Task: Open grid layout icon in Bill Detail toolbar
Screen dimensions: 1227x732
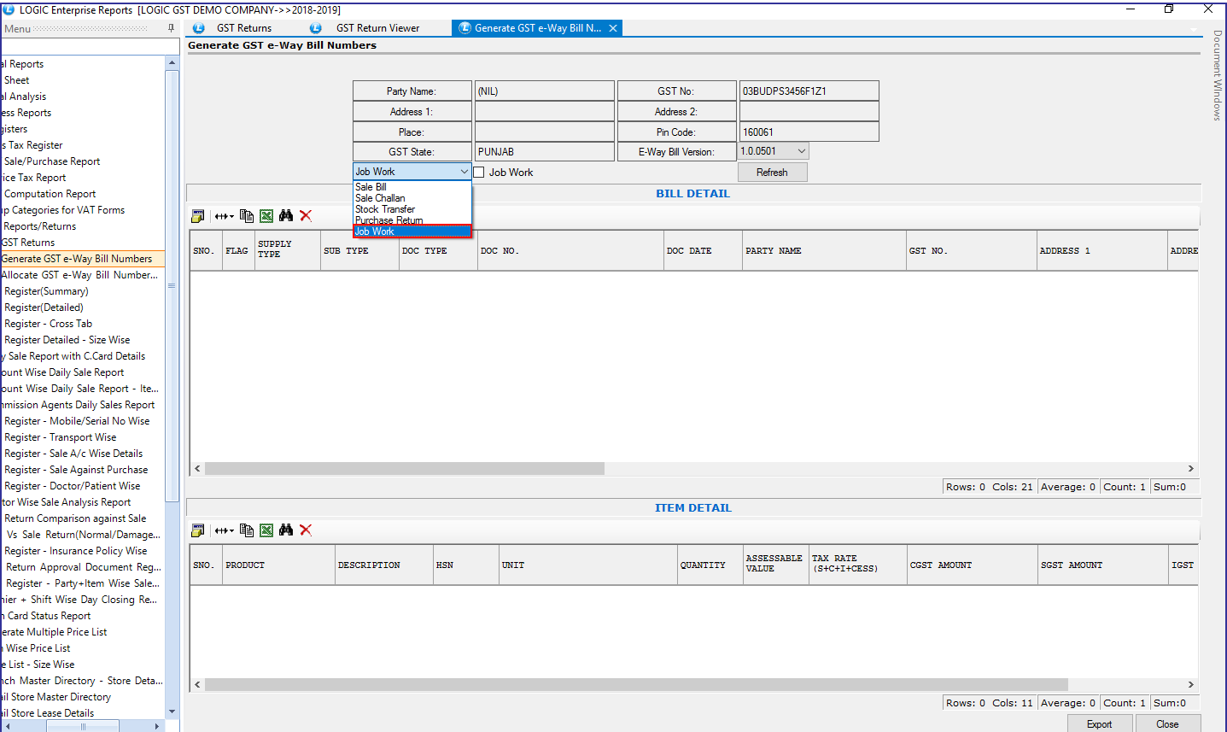Action: [198, 216]
